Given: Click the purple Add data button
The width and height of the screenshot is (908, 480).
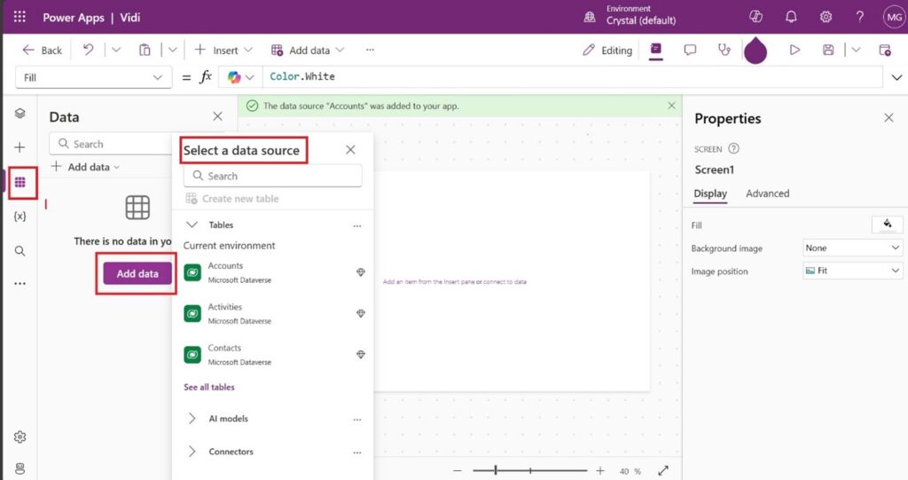Looking at the screenshot, I should [x=137, y=274].
